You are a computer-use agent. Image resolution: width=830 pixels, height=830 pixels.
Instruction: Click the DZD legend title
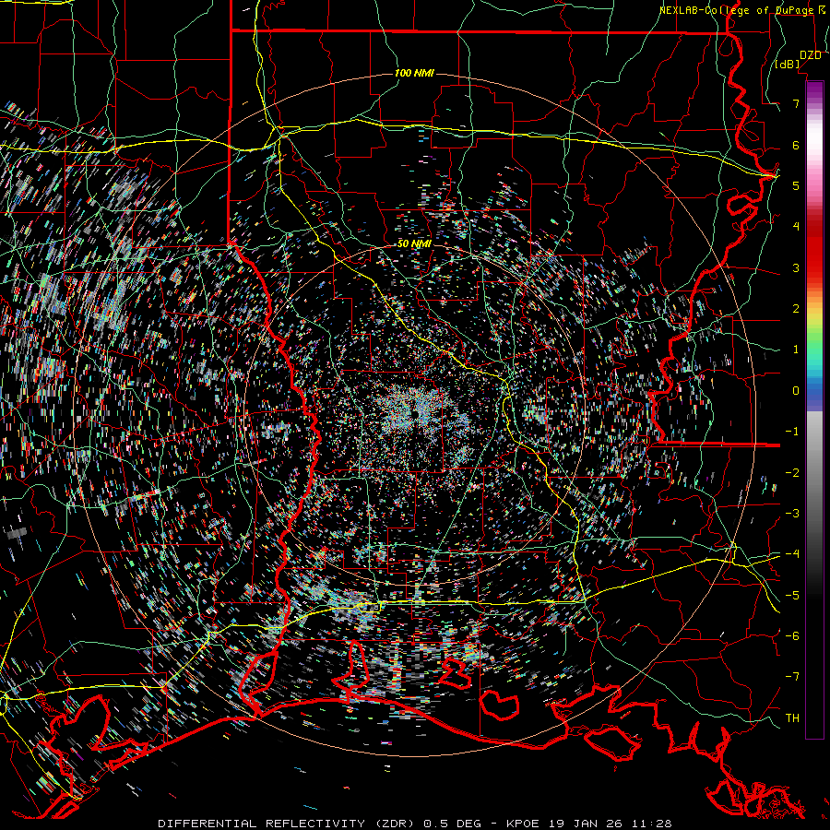[x=811, y=55]
